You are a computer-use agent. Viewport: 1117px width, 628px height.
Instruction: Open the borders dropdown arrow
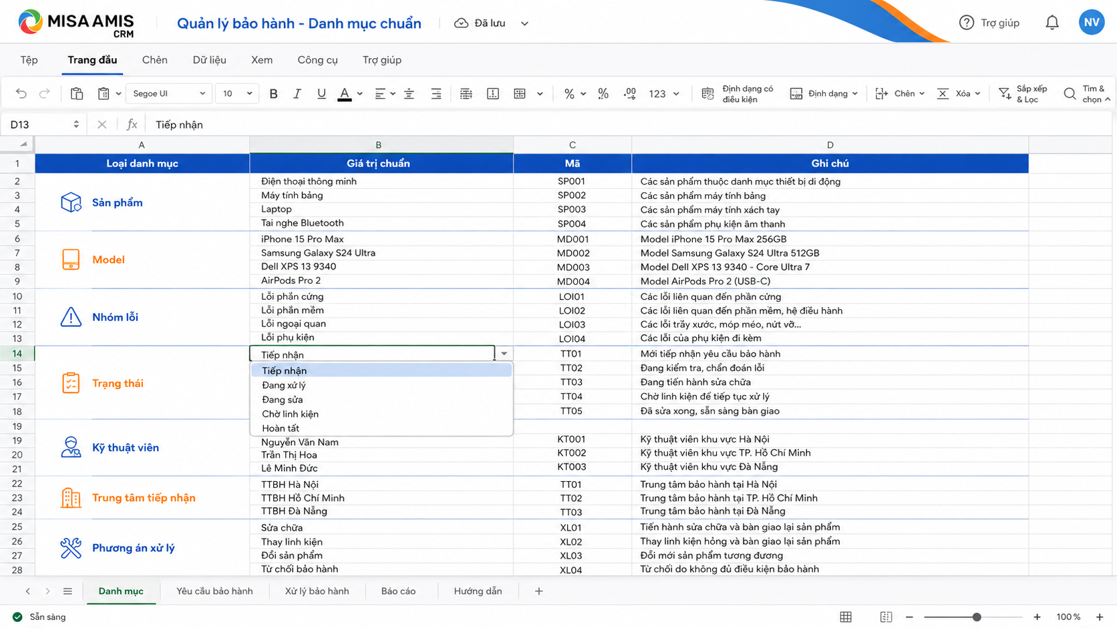pyautogui.click(x=540, y=93)
